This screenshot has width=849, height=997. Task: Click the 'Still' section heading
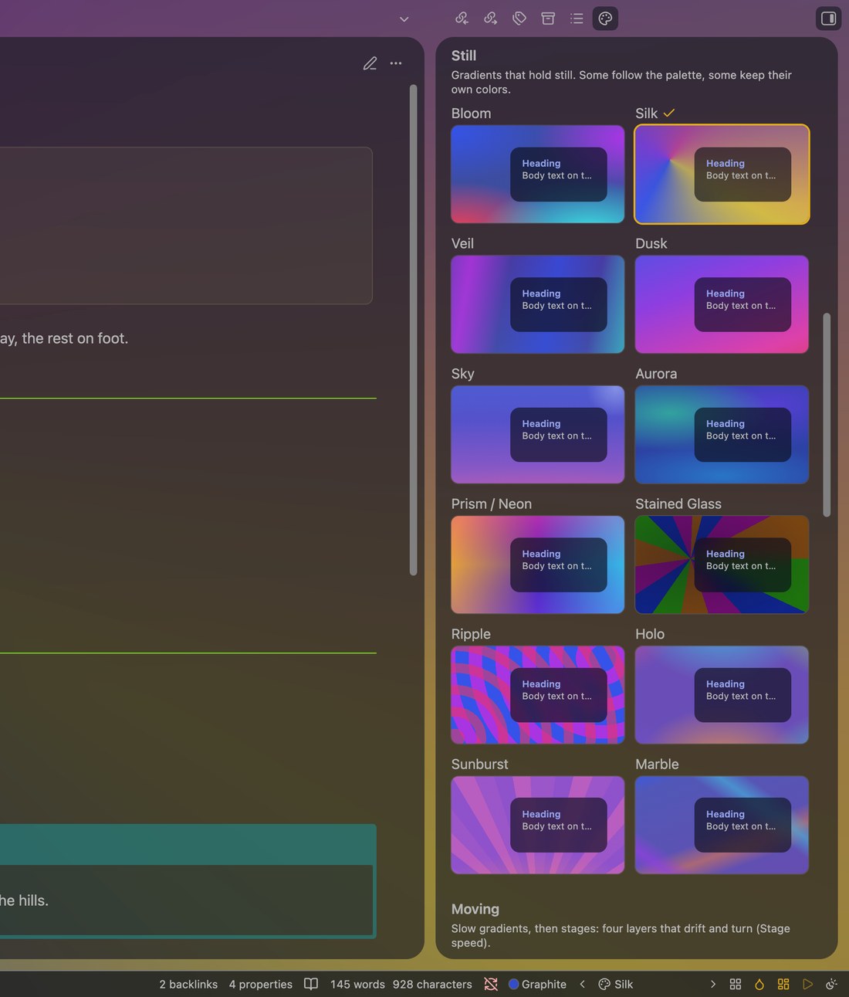(x=464, y=56)
